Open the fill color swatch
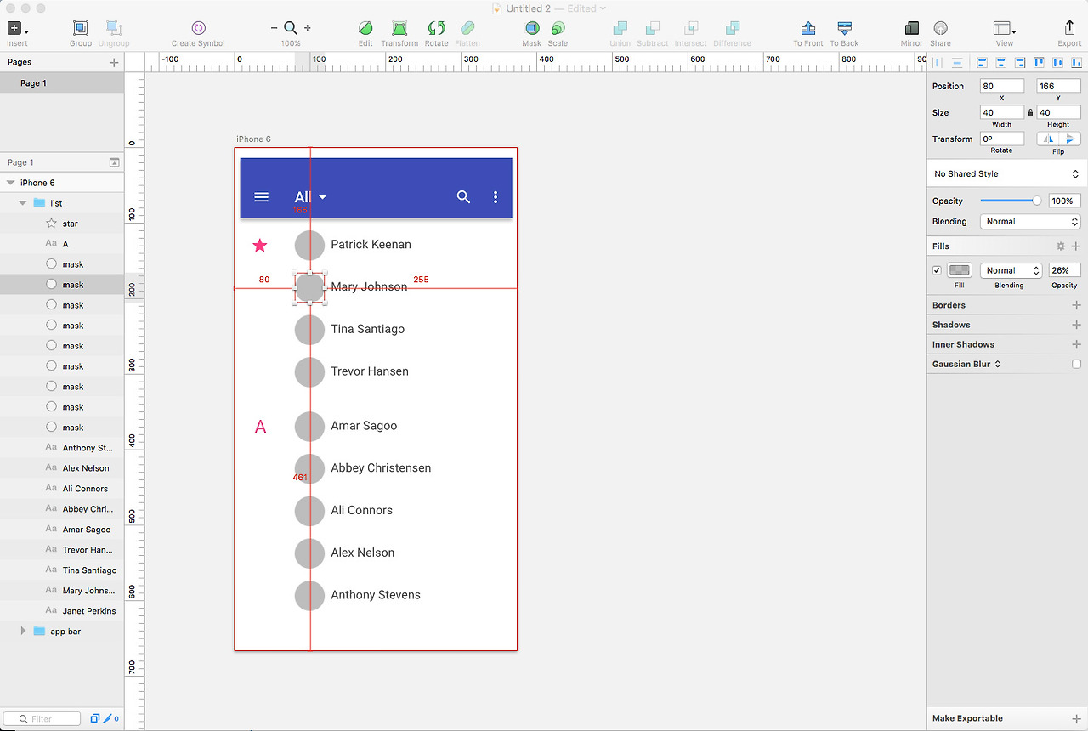 [x=960, y=270]
